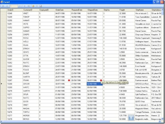
Task: Sort by the ShipVia column header
Action: (x=111, y=10)
